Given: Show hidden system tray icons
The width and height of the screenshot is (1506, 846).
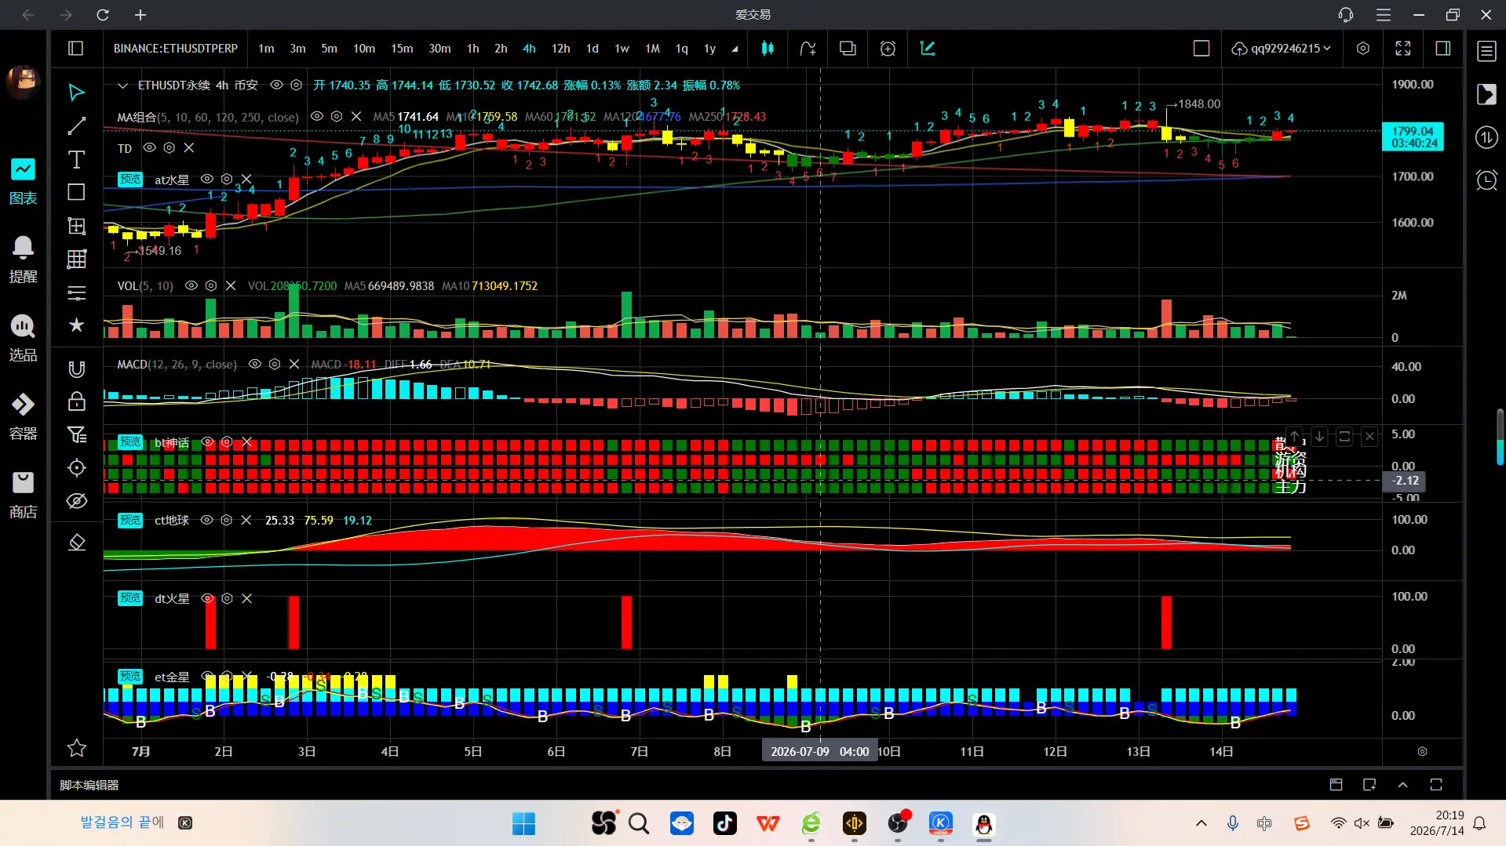Looking at the screenshot, I should click(x=1201, y=823).
